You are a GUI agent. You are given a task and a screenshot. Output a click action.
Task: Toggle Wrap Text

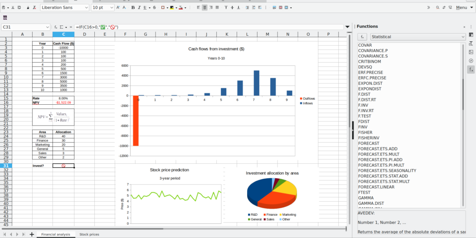260,8
